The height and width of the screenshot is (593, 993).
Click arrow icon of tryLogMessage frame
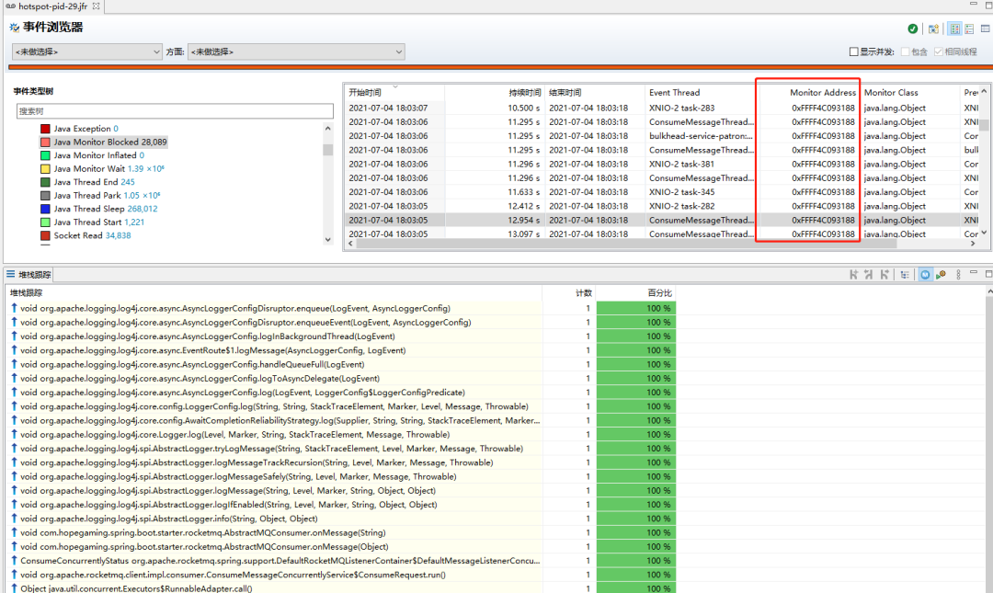coord(14,448)
